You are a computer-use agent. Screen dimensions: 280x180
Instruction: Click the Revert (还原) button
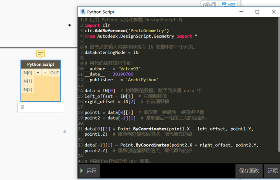pos(272,171)
